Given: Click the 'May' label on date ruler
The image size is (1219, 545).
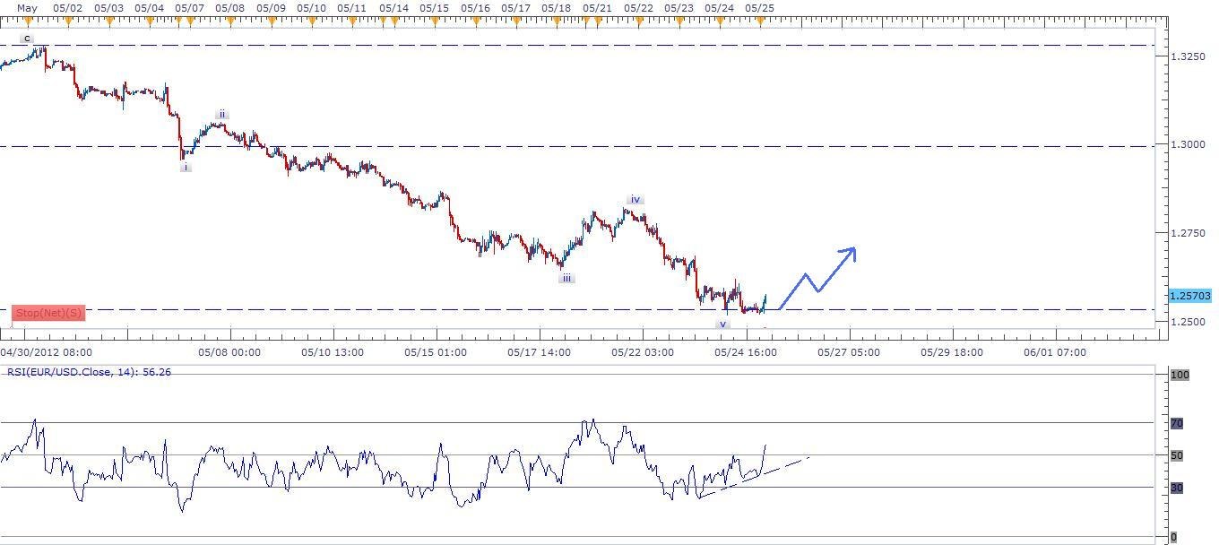Looking at the screenshot, I should pos(28,7).
